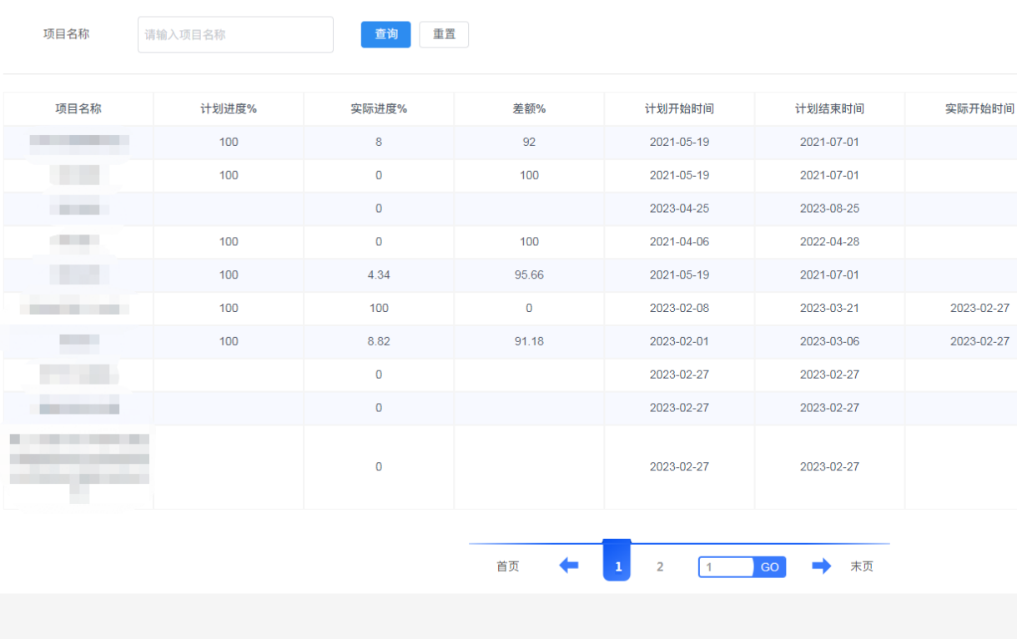Select page number 2 in the pagination
The width and height of the screenshot is (1017, 639).
pyautogui.click(x=660, y=566)
